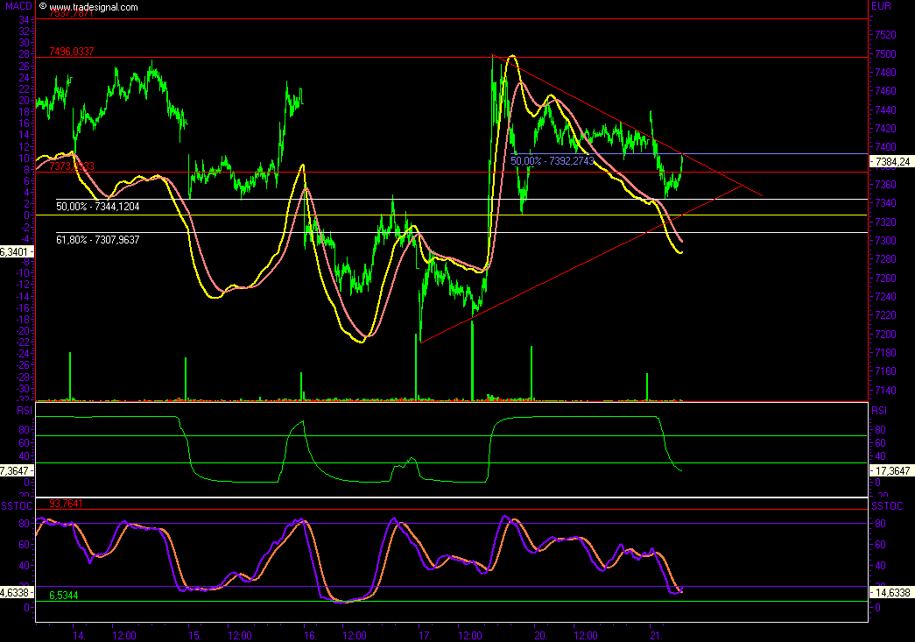915x642 pixels.
Task: Click the red 7373,3333 horizontal line label
Action: coord(72,166)
